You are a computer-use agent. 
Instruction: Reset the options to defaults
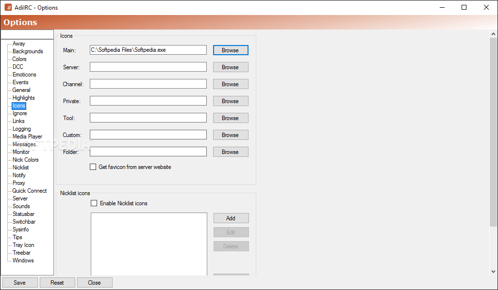point(57,282)
